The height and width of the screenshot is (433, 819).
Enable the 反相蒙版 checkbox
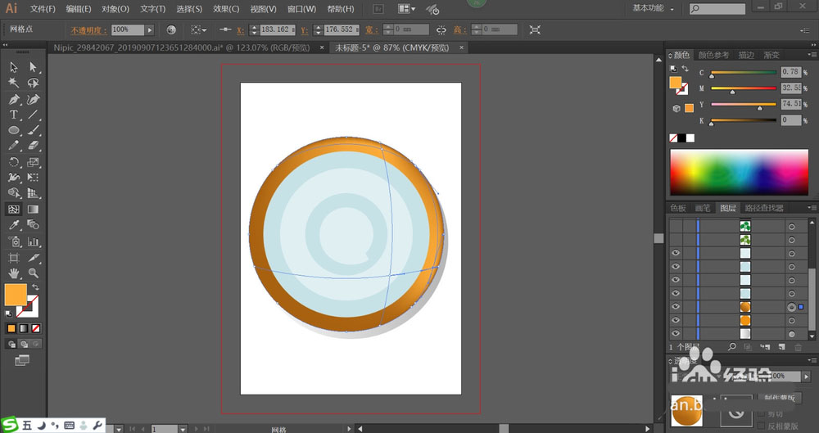pos(762,426)
